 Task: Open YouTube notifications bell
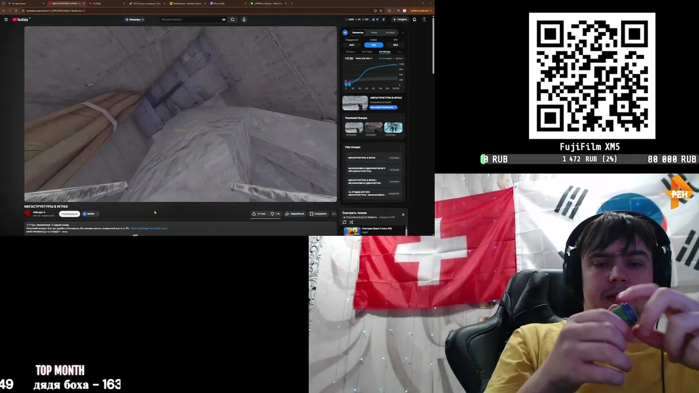(x=414, y=20)
